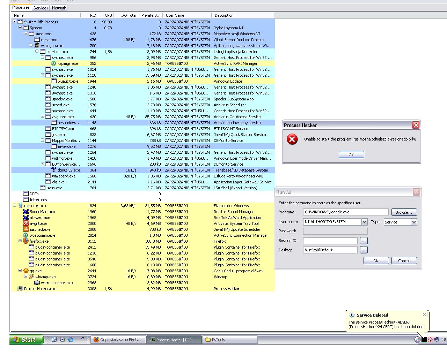The height and width of the screenshot is (357, 447).
Task: Click the Desktop field showing WinSta0\Default
Action: (330, 250)
